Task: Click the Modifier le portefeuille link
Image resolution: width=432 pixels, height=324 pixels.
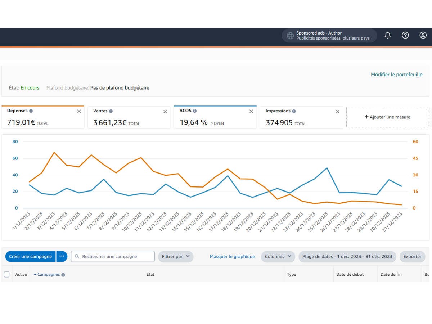Action: tap(396, 75)
